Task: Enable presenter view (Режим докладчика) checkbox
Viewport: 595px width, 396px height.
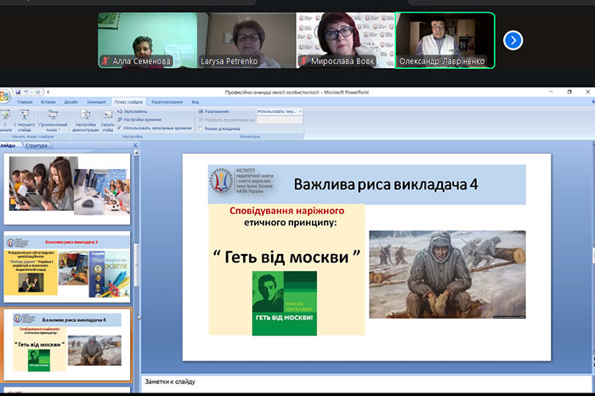Action: 201,128
